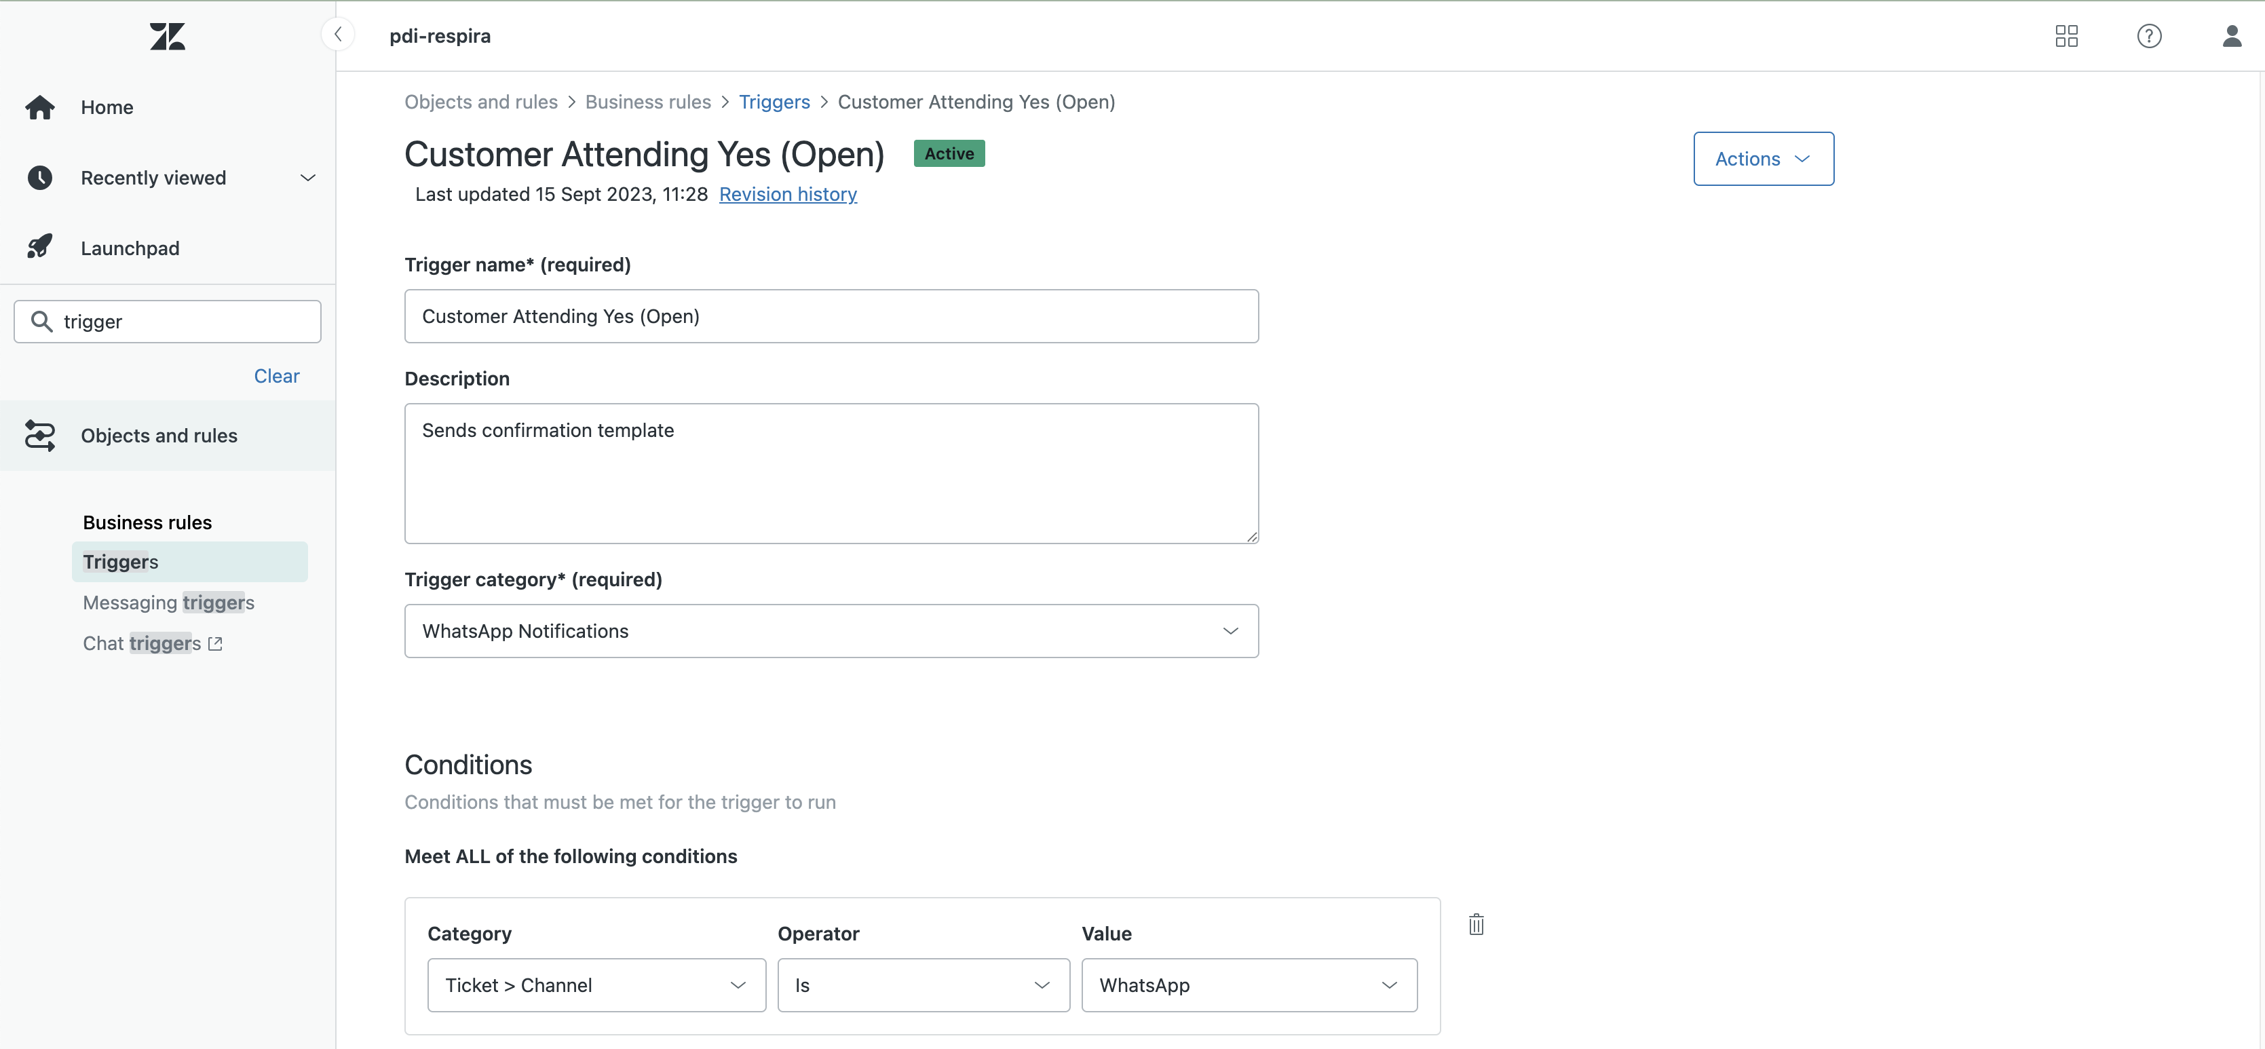Open the Trigger category dropdown

click(1230, 630)
